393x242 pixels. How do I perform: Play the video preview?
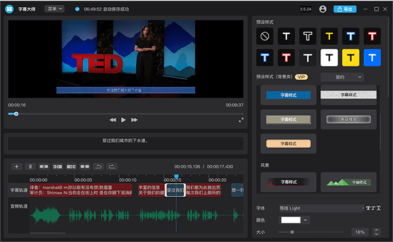123,120
